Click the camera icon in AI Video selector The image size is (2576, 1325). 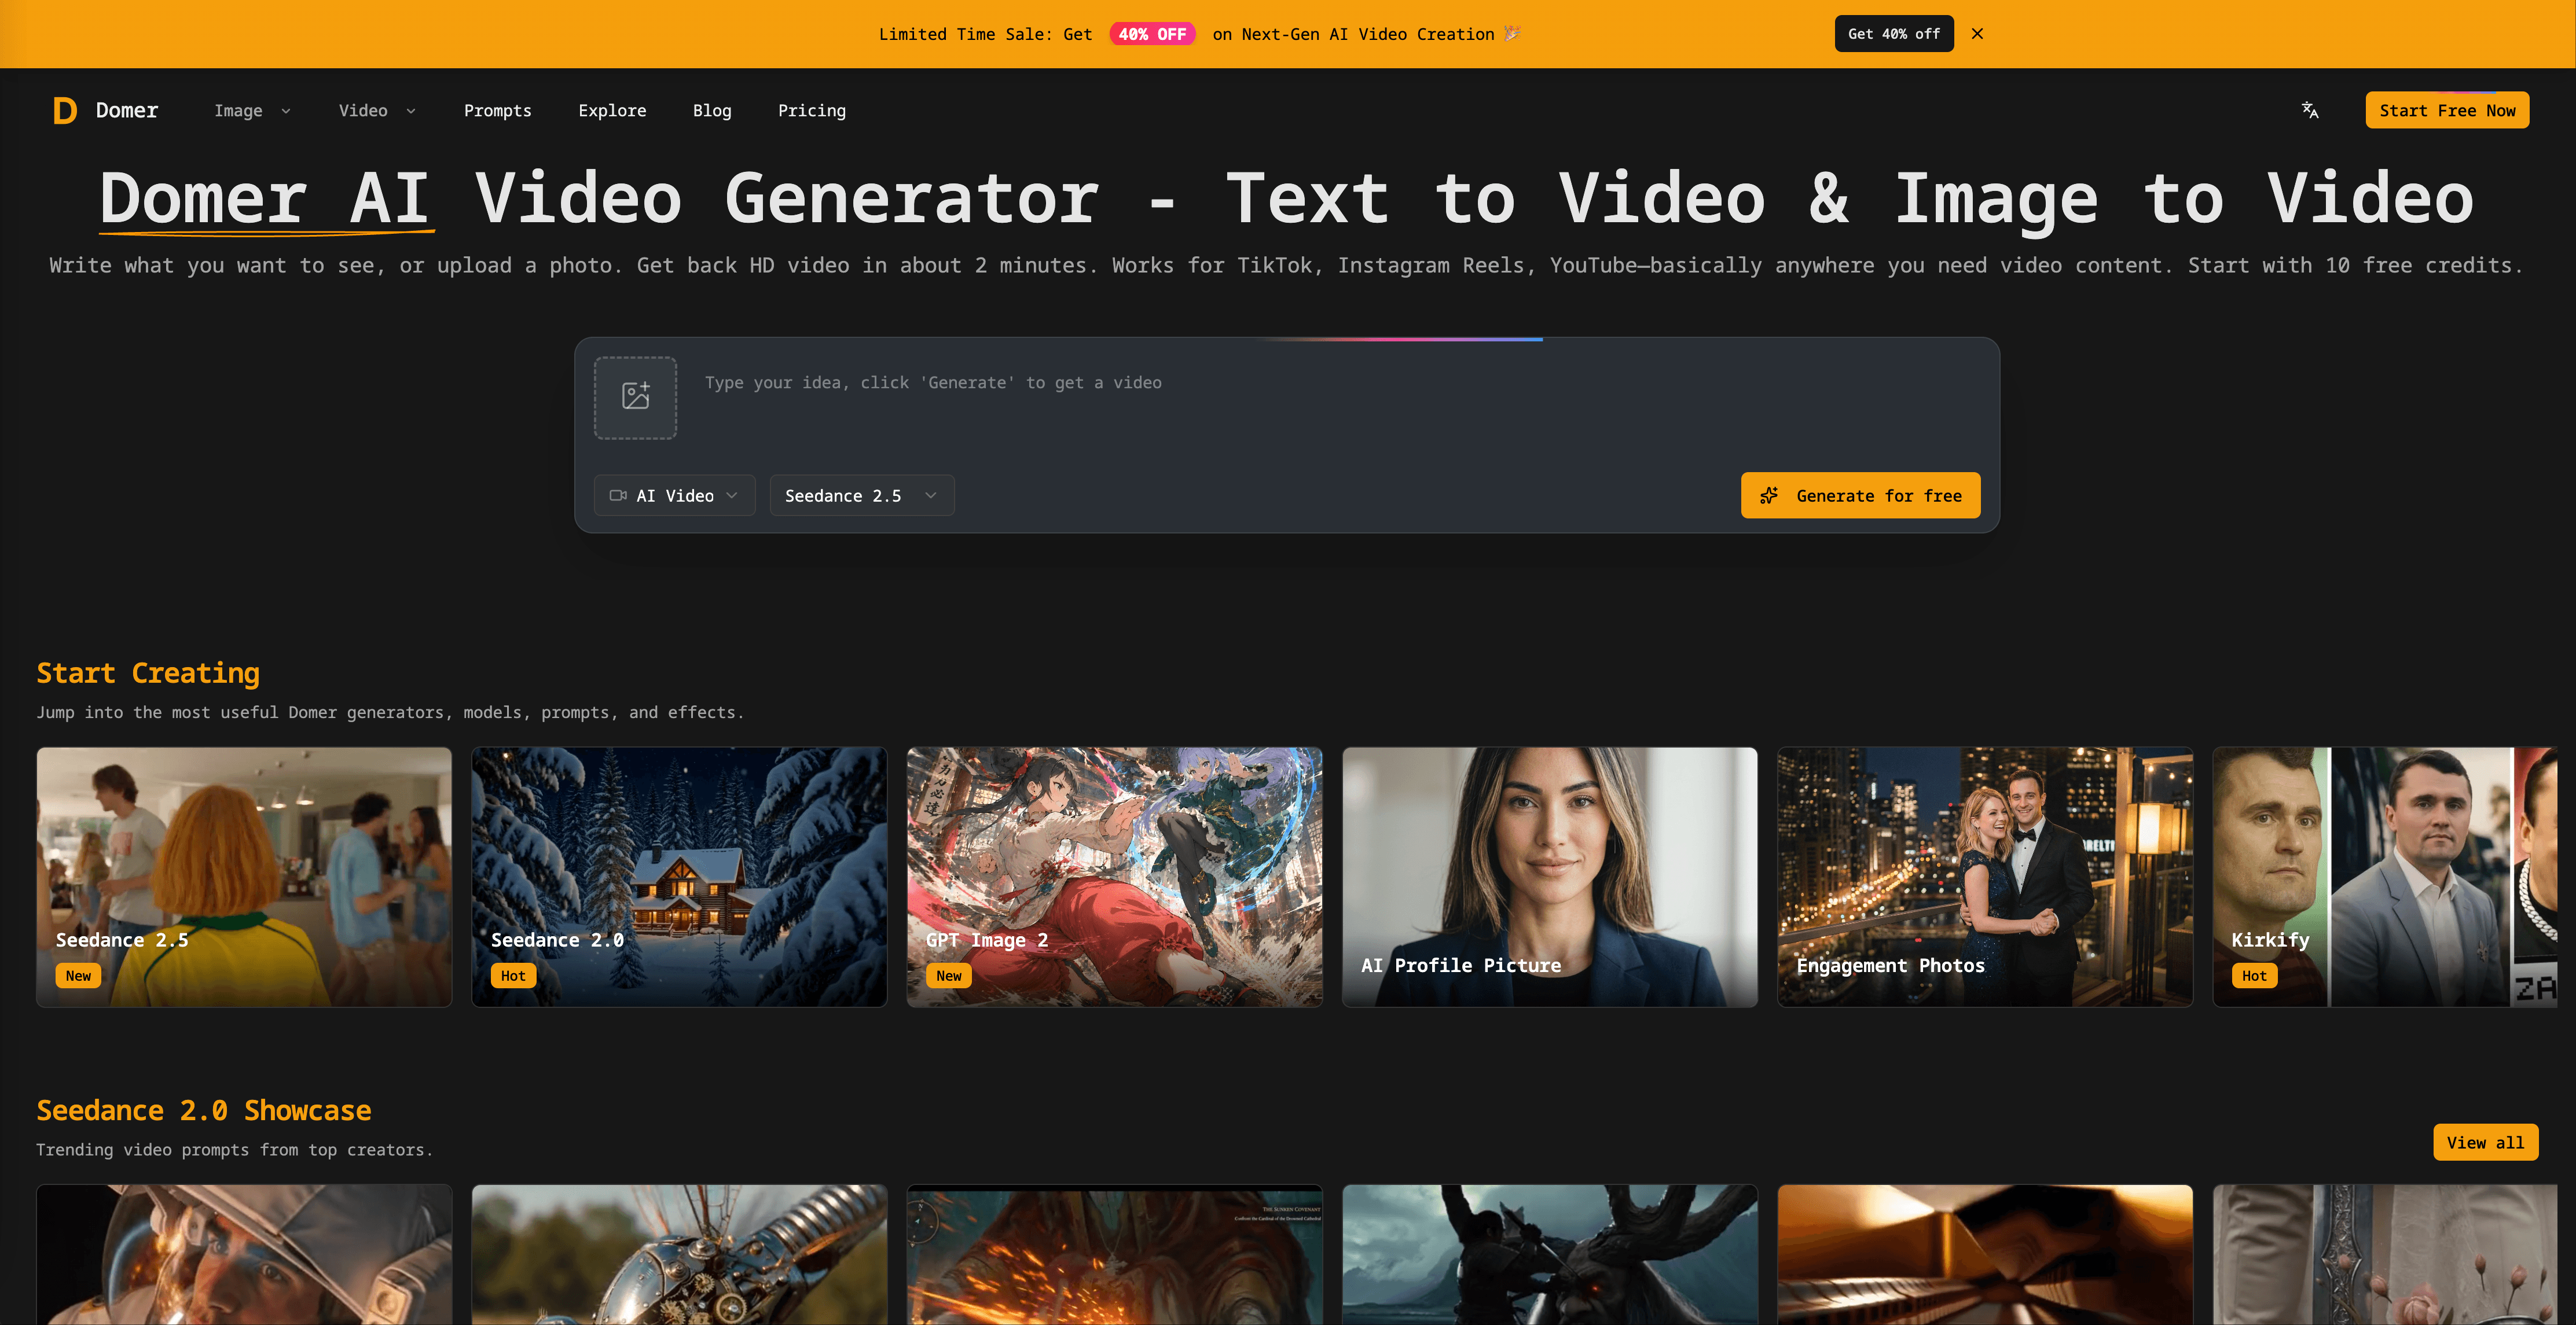click(x=618, y=496)
